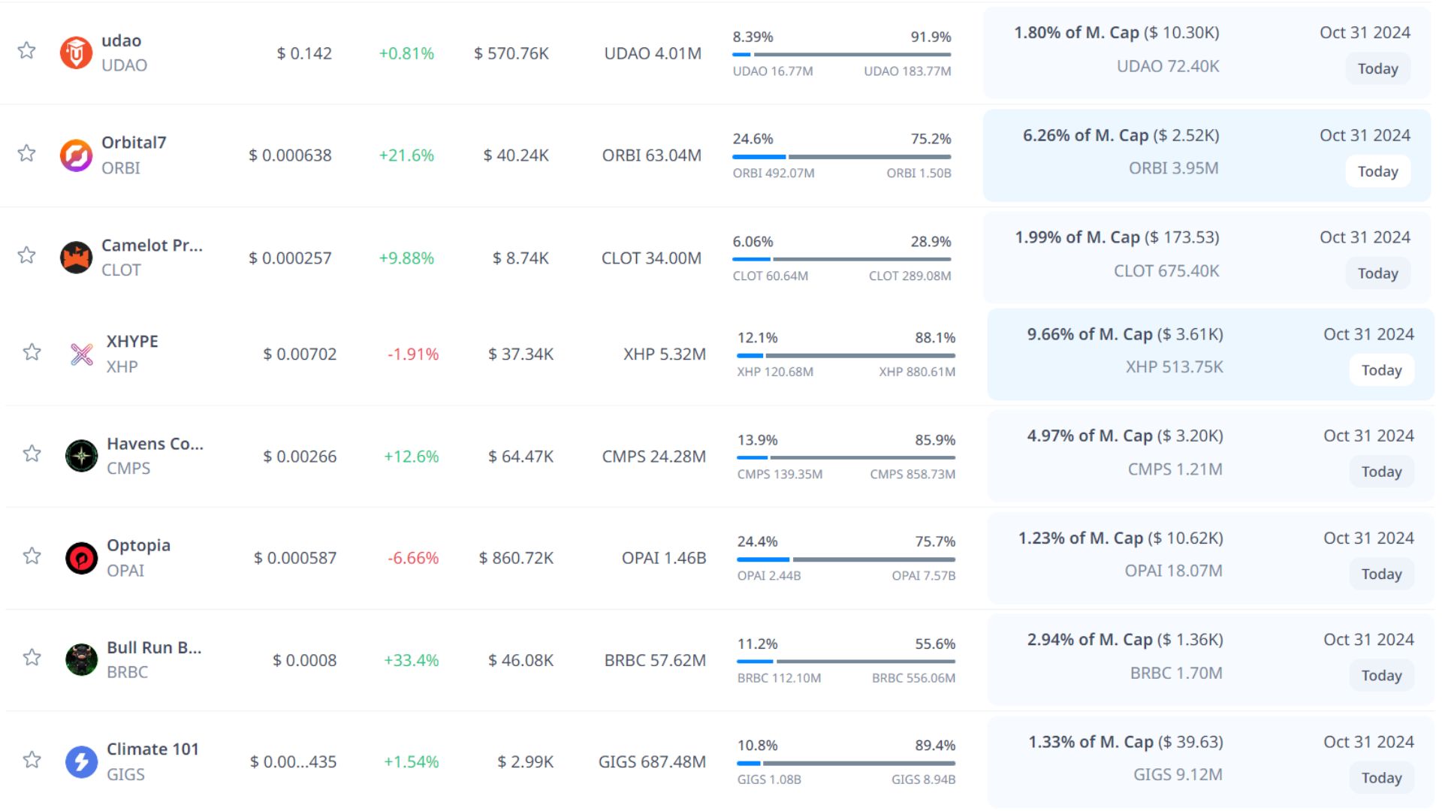
Task: Favorite Climate 101 with the star
Action: coord(32,760)
